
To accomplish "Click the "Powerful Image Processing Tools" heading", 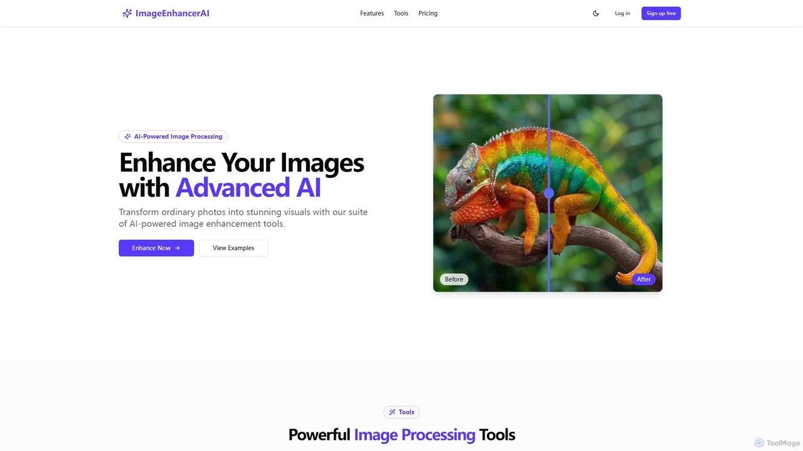I will (x=401, y=434).
